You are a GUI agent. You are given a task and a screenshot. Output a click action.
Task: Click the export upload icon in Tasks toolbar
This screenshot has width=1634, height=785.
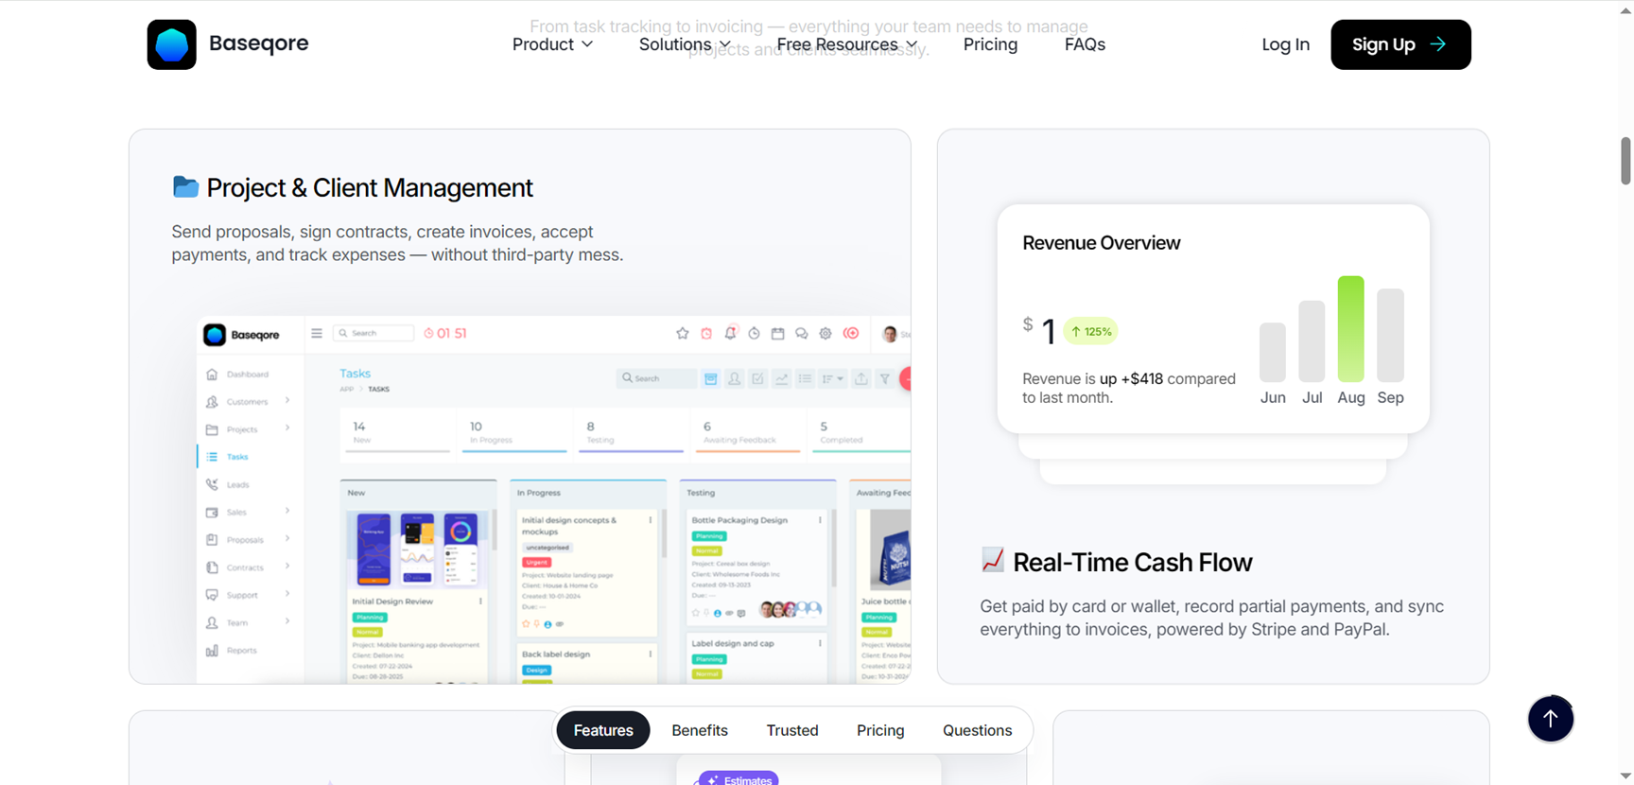click(860, 378)
